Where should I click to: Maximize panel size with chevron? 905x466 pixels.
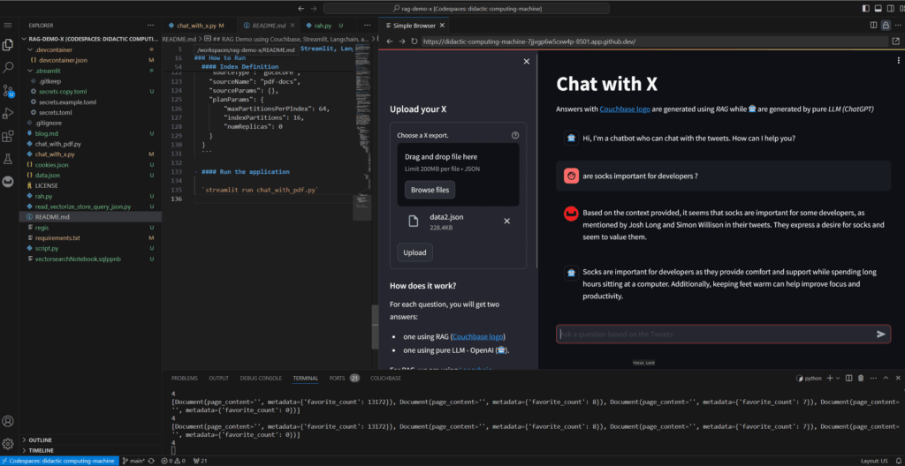886,379
